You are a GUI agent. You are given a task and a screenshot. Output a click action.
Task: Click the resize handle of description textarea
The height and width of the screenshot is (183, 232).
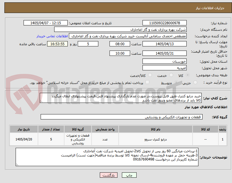coord(41,101)
